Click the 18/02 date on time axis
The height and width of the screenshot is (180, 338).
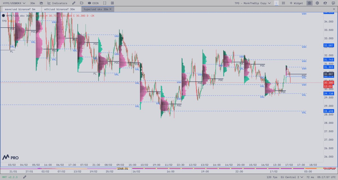pyautogui.click(x=313, y=165)
